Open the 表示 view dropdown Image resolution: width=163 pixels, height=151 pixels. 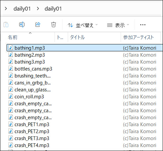pos(118,25)
